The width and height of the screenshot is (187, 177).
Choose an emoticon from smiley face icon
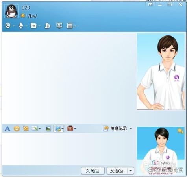pyautogui.click(x=17, y=129)
